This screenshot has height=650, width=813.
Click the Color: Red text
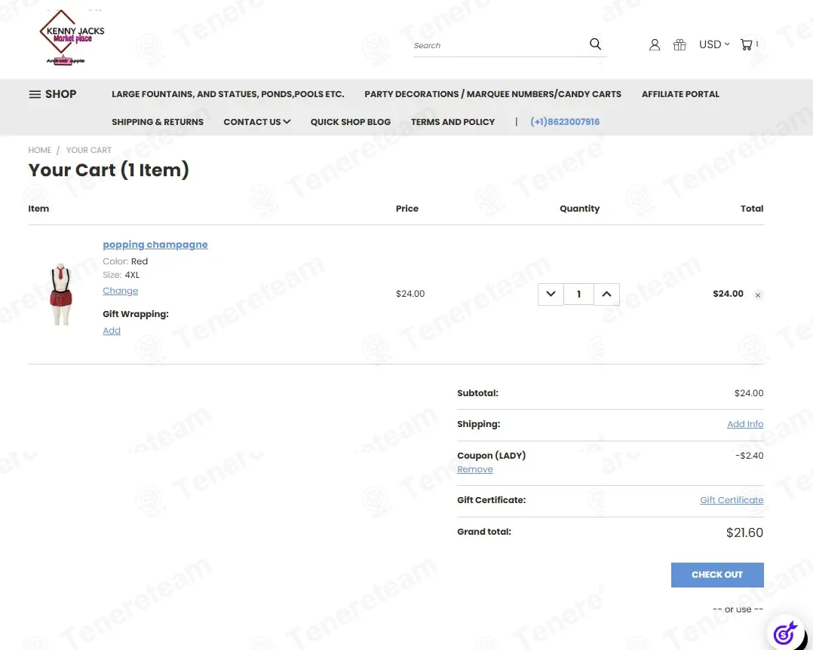click(125, 261)
